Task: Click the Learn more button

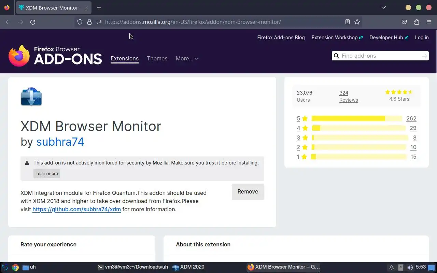Action: [x=47, y=173]
